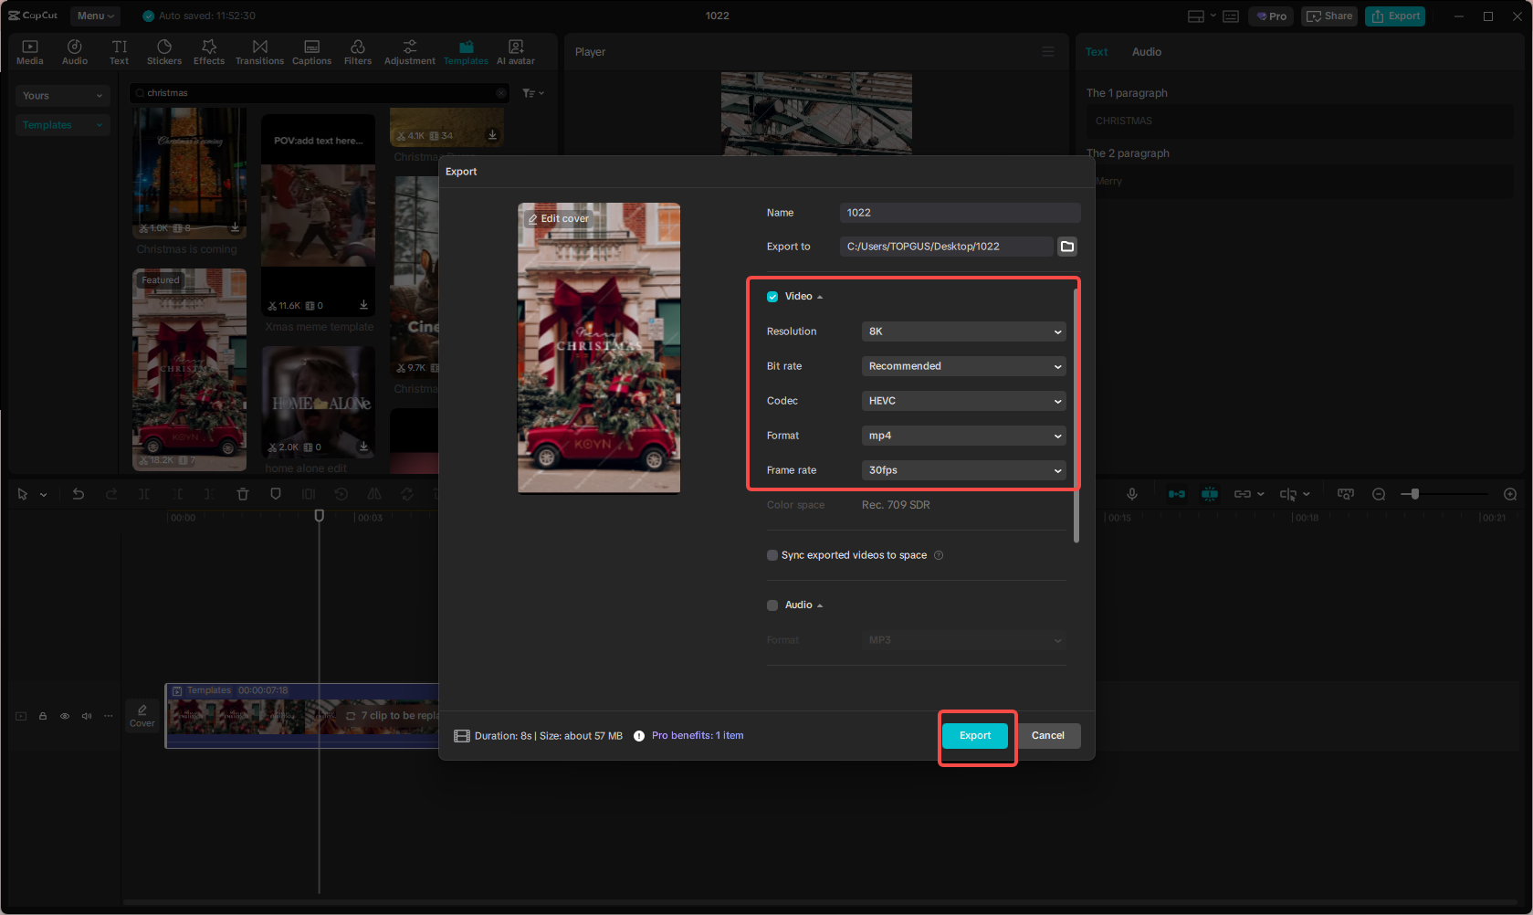1533x915 pixels.
Task: Click the zoom out magnifier near the timeline
Action: click(1378, 493)
